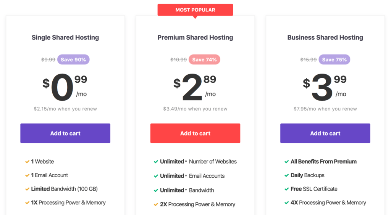The width and height of the screenshot is (391, 215).
Task: Click the checkmark next to Unlimited Email Accounts
Action: tap(156, 176)
